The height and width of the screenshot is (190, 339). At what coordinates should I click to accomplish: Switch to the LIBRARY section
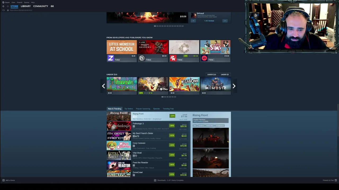(x=26, y=6)
